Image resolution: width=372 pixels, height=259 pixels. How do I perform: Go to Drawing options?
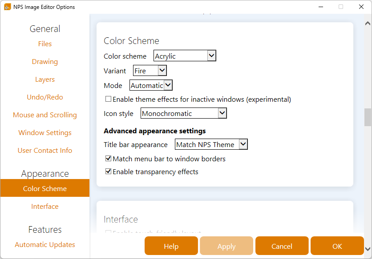click(x=45, y=62)
